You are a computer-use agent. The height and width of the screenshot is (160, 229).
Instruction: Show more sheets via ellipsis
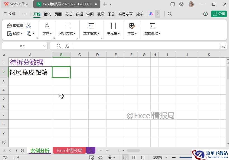click(x=100, y=151)
